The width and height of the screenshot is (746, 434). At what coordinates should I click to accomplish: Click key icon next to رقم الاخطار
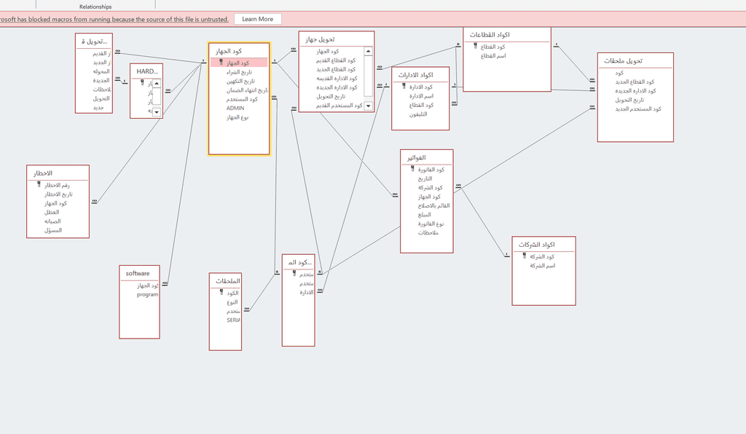coord(39,184)
